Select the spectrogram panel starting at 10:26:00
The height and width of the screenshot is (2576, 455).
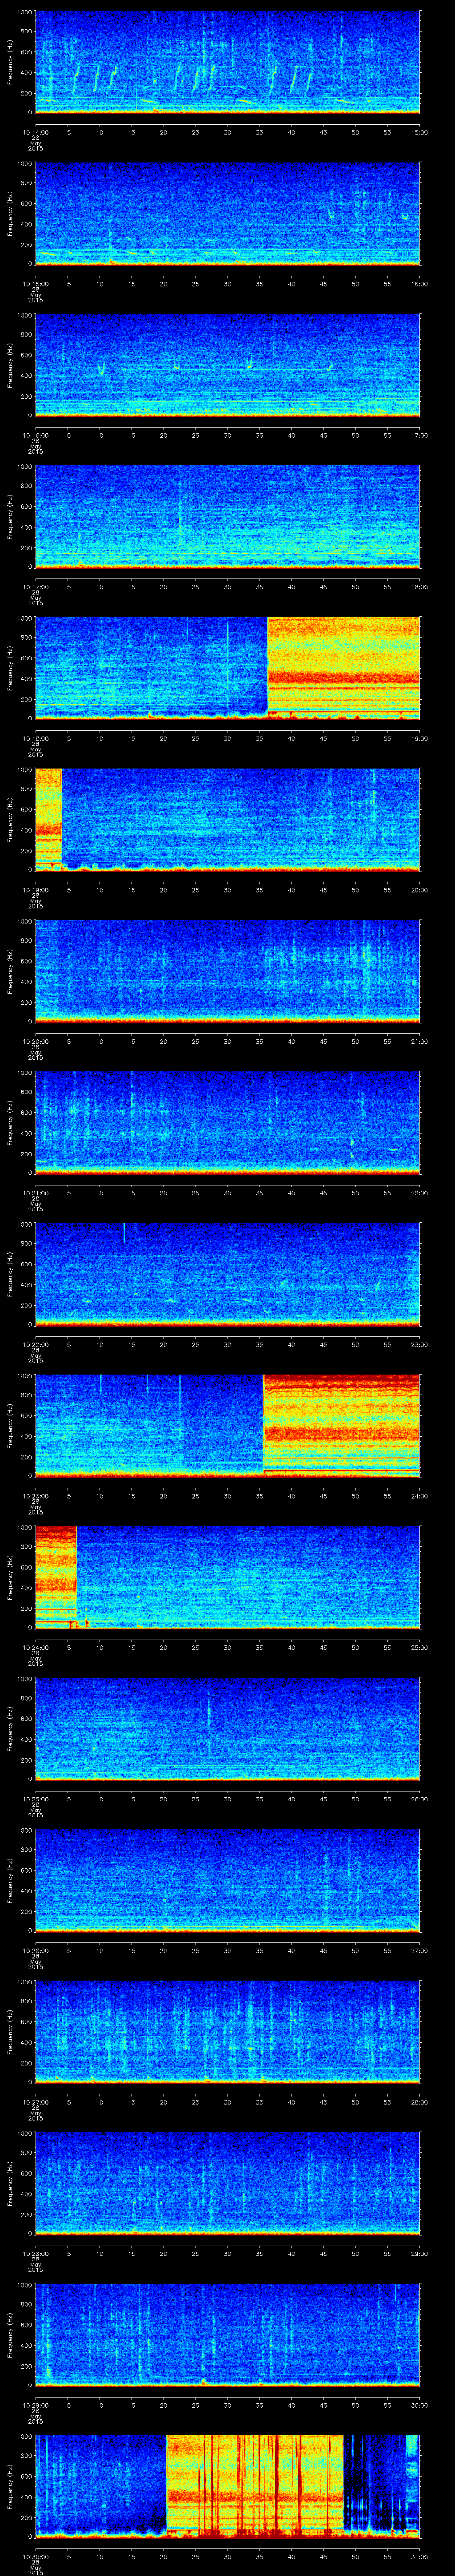[x=227, y=1880]
